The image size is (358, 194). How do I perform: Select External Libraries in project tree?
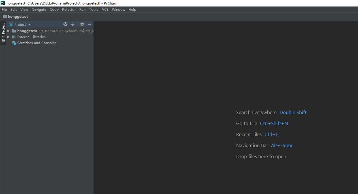coord(31,37)
